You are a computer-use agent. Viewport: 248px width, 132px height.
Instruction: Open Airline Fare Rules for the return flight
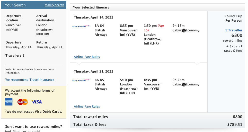tap(87, 107)
